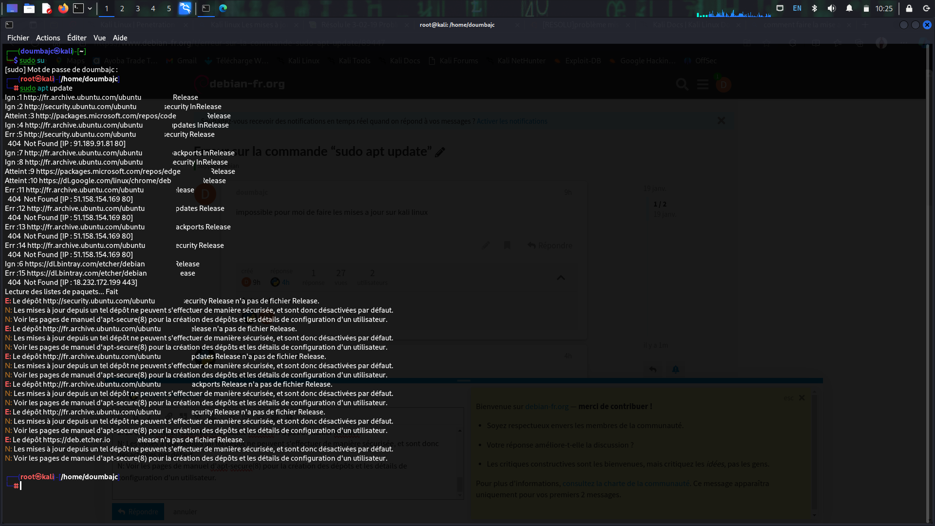Lock the screen with the padlock icon
The width and height of the screenshot is (935, 526).
[909, 8]
